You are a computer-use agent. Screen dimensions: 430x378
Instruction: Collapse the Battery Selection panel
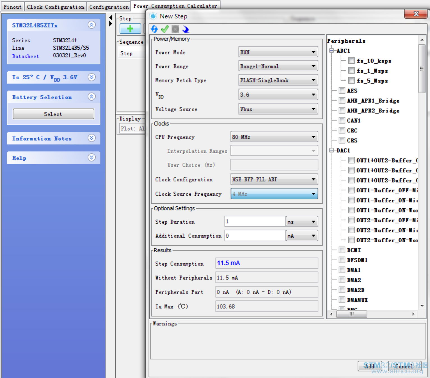tap(92, 97)
